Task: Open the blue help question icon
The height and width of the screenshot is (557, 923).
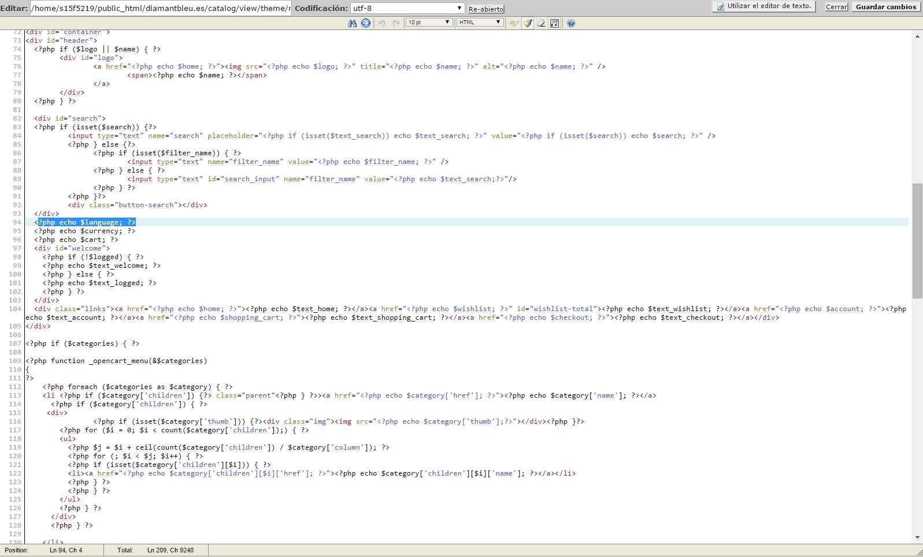Action: (571, 23)
